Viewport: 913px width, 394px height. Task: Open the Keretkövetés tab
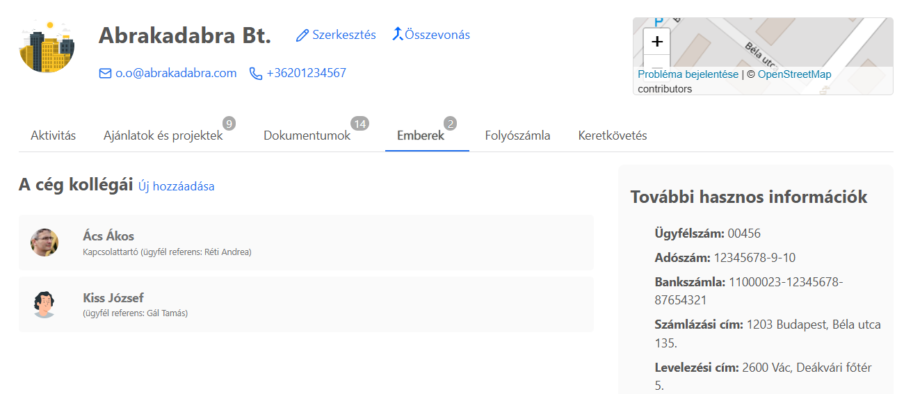613,136
